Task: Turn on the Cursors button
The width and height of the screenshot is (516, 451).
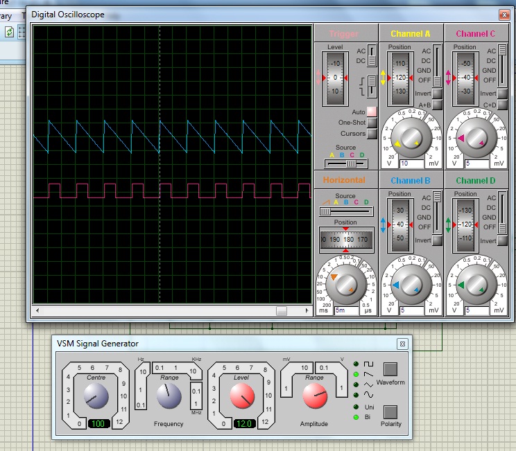Action: point(372,134)
